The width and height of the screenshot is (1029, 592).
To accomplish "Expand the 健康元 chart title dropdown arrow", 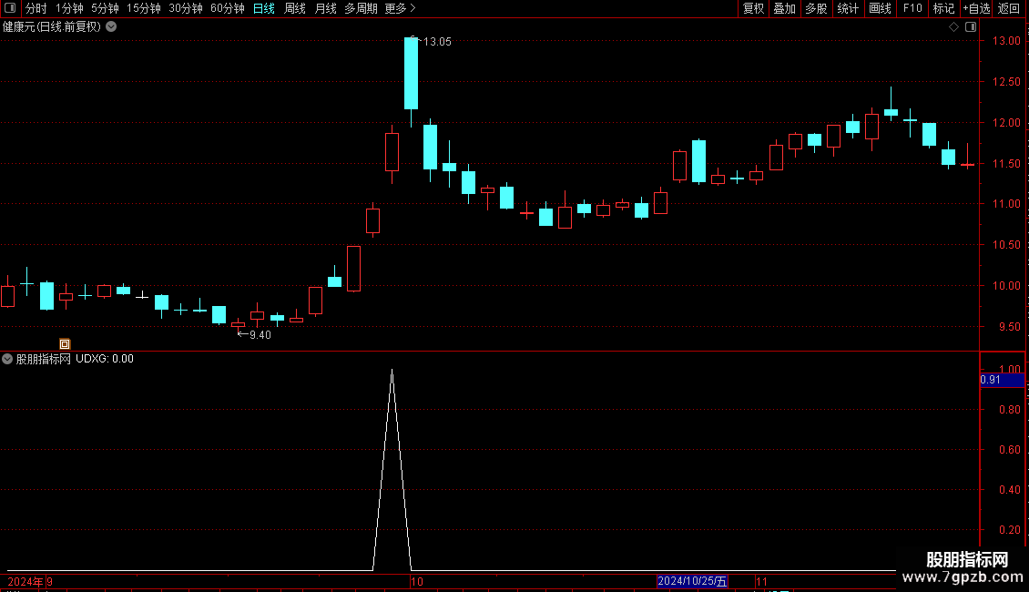I will [x=112, y=27].
